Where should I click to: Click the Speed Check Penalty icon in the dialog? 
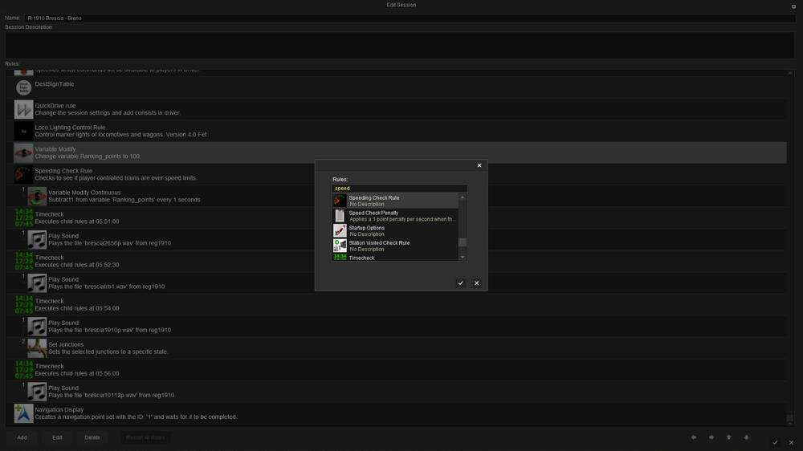340,216
